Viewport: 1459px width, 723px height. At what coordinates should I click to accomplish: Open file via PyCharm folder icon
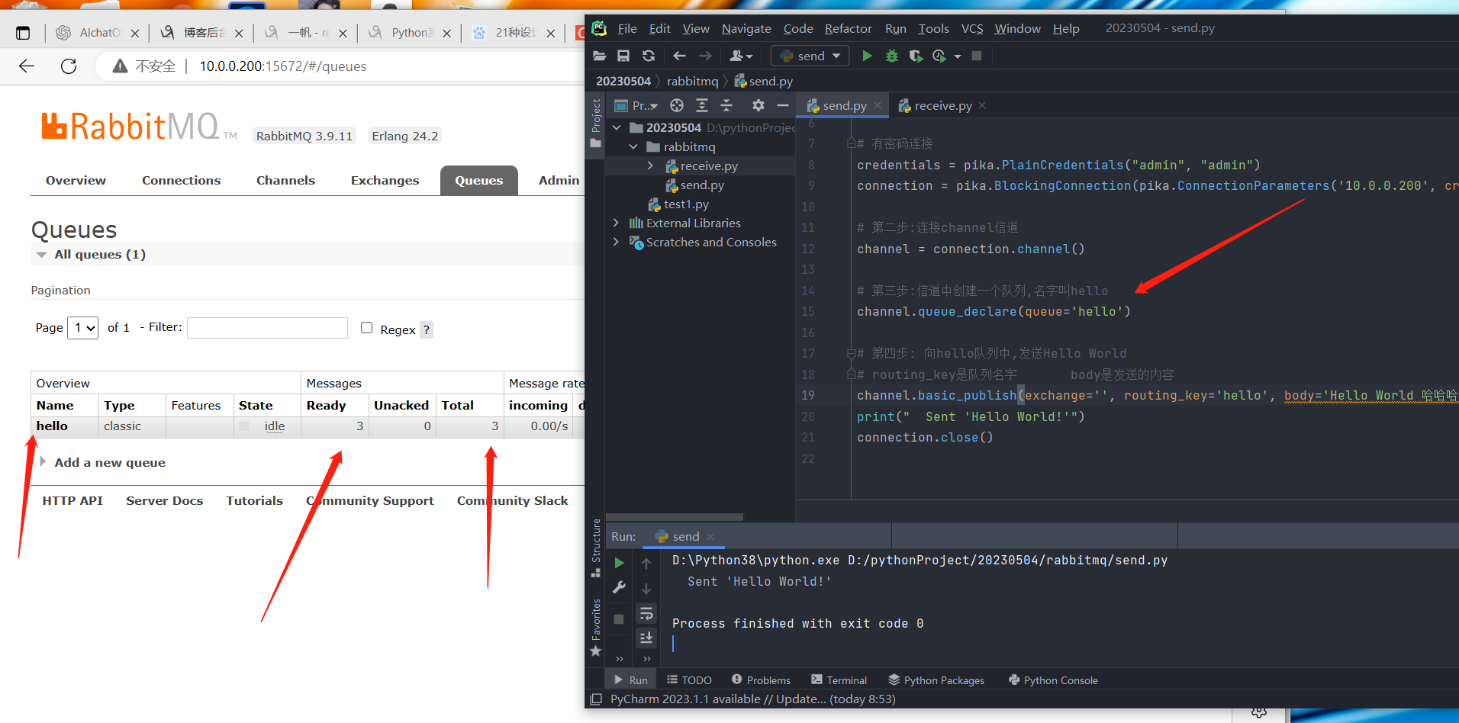click(x=600, y=56)
